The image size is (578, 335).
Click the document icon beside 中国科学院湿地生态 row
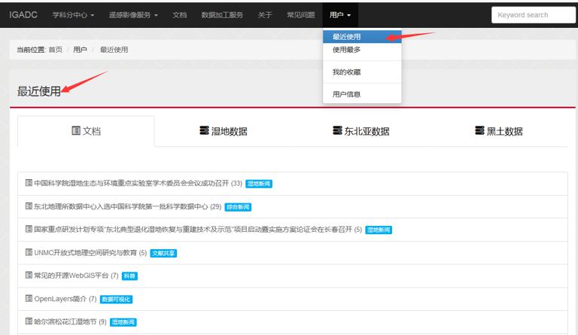(x=29, y=182)
